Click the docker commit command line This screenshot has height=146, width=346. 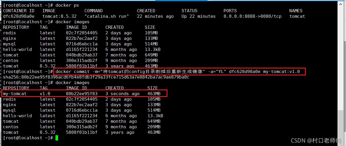point(178,72)
